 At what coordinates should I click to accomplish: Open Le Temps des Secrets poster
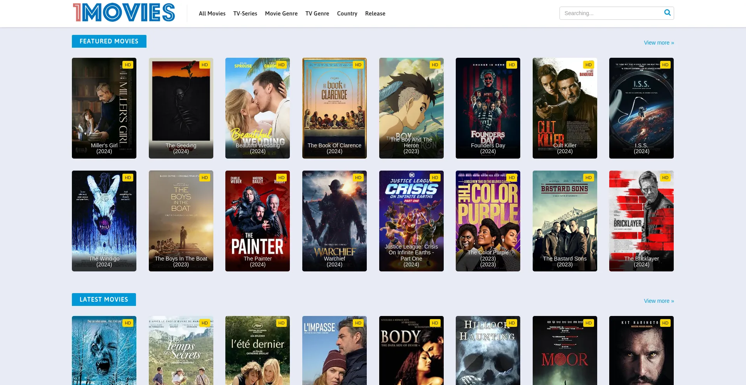click(181, 350)
